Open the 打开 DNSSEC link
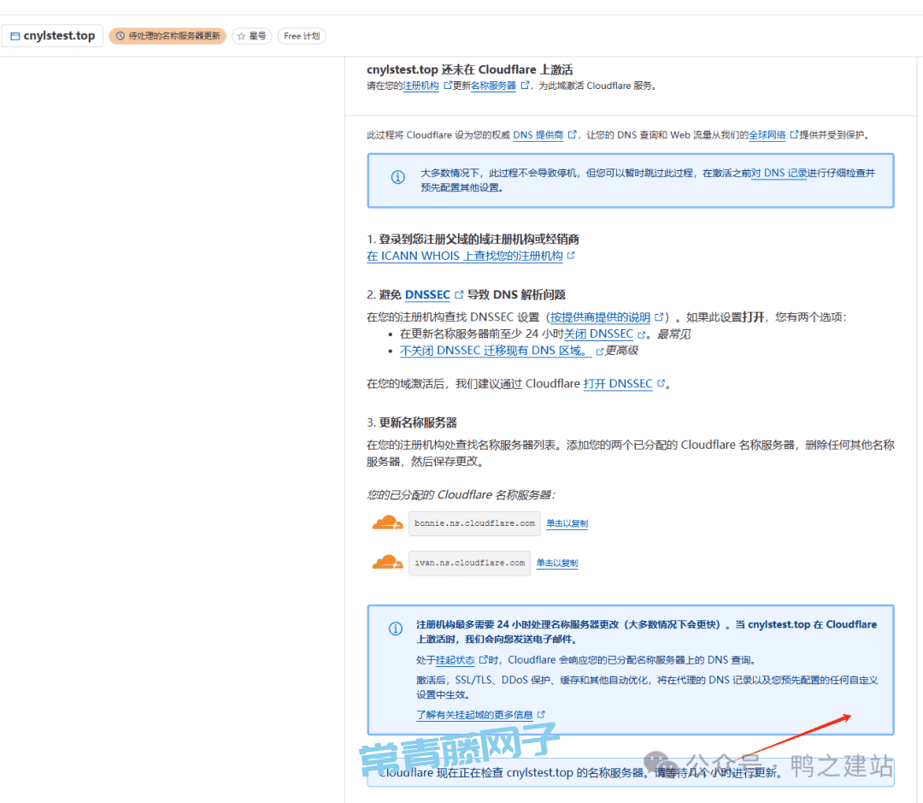 click(618, 383)
